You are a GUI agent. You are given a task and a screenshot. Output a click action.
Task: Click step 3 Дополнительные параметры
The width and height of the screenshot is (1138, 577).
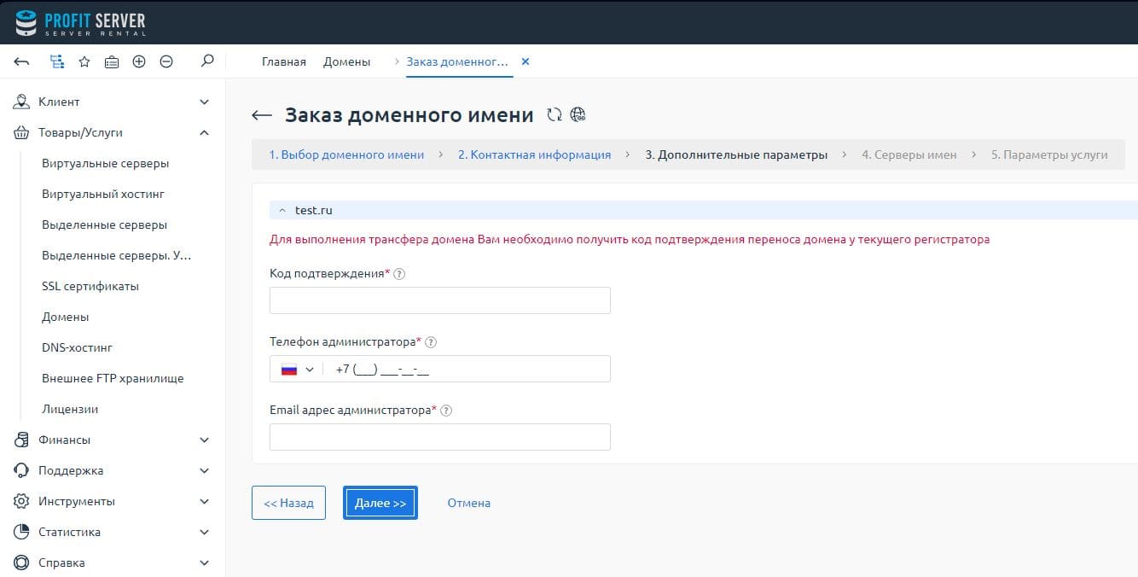(736, 154)
